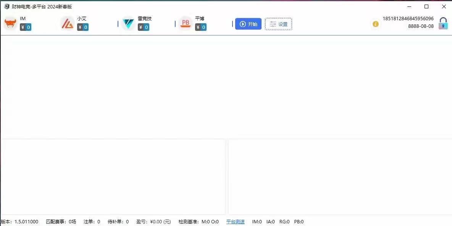Open the 平台测速 speed test link

coord(235,222)
